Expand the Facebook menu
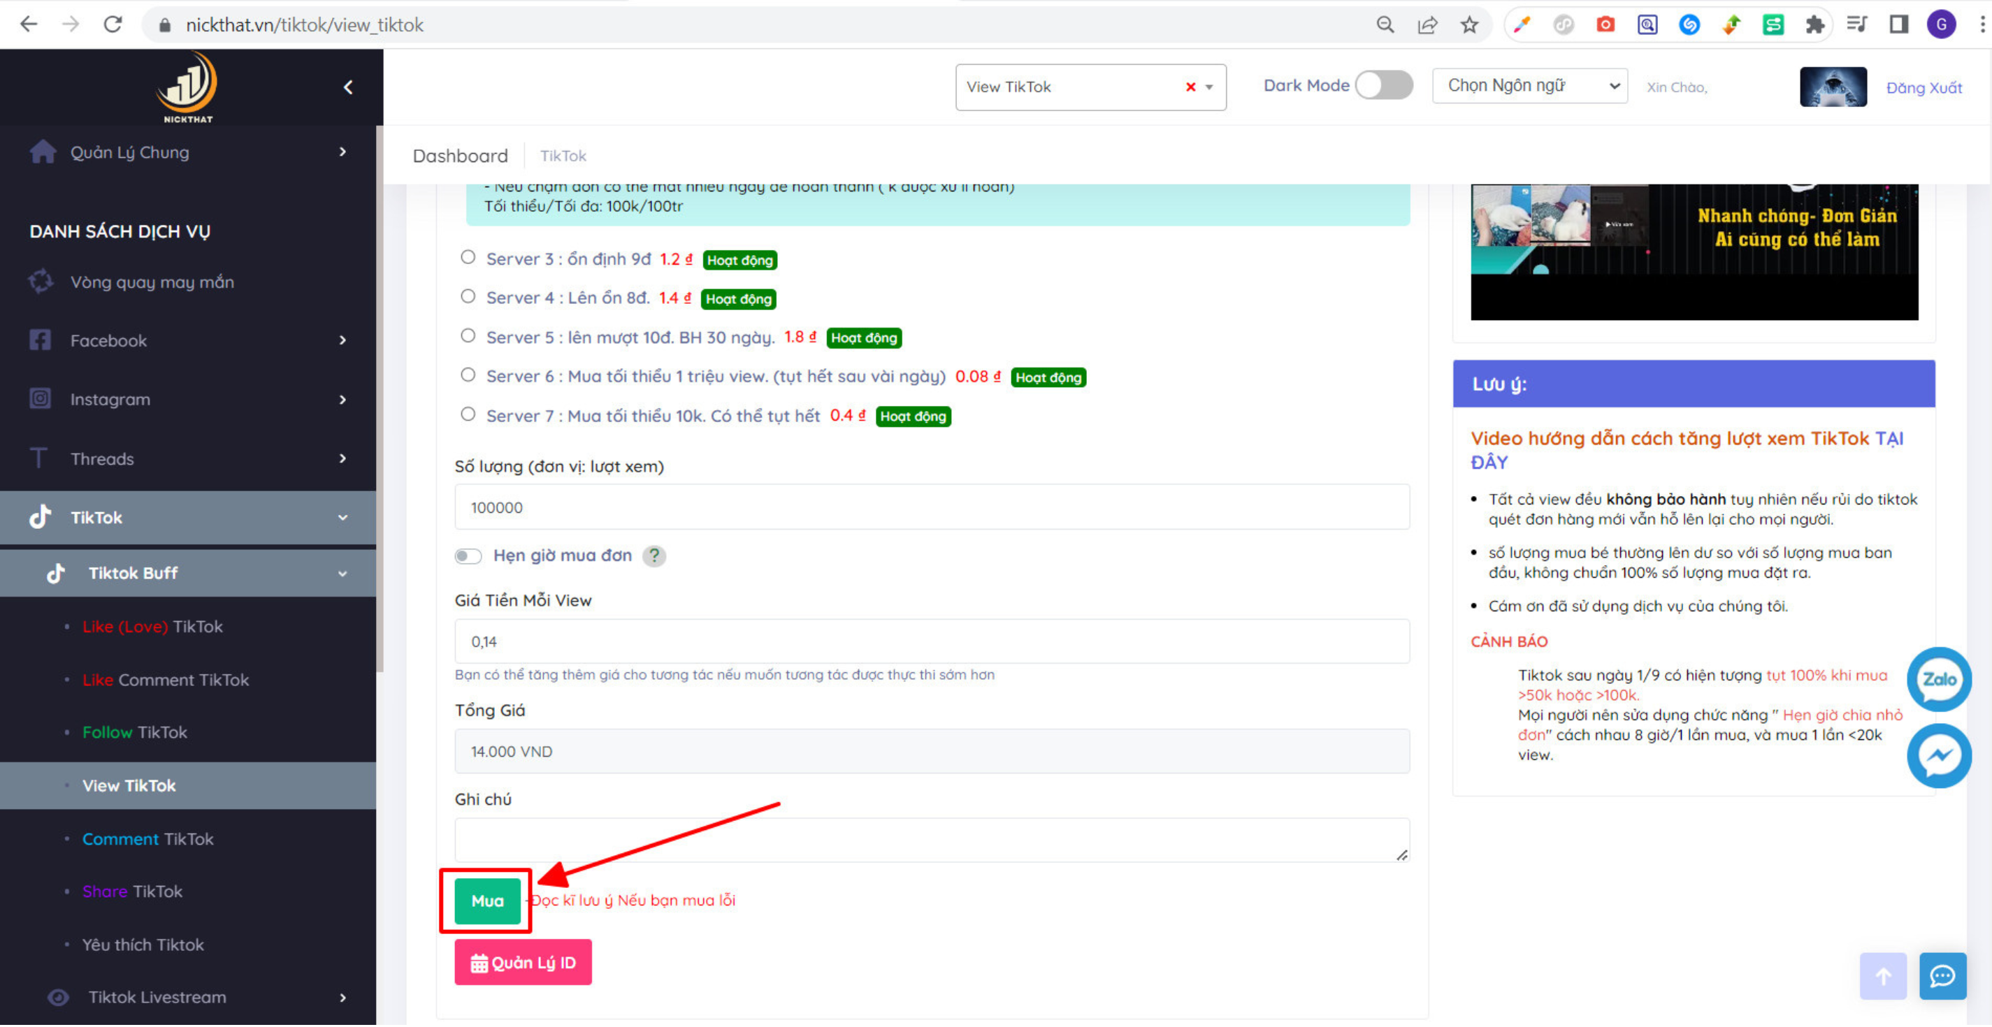 [x=188, y=340]
